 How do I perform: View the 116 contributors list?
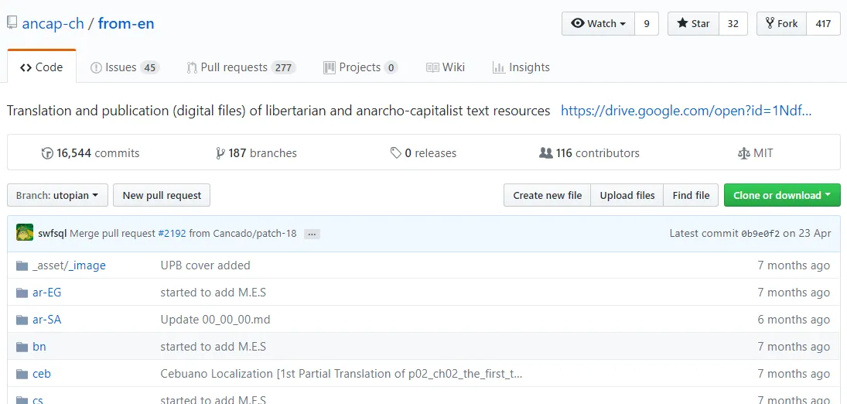tap(589, 153)
